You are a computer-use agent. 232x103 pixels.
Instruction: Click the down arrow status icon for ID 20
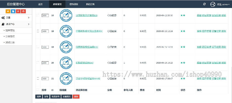pyautogui.click(x=184, y=63)
